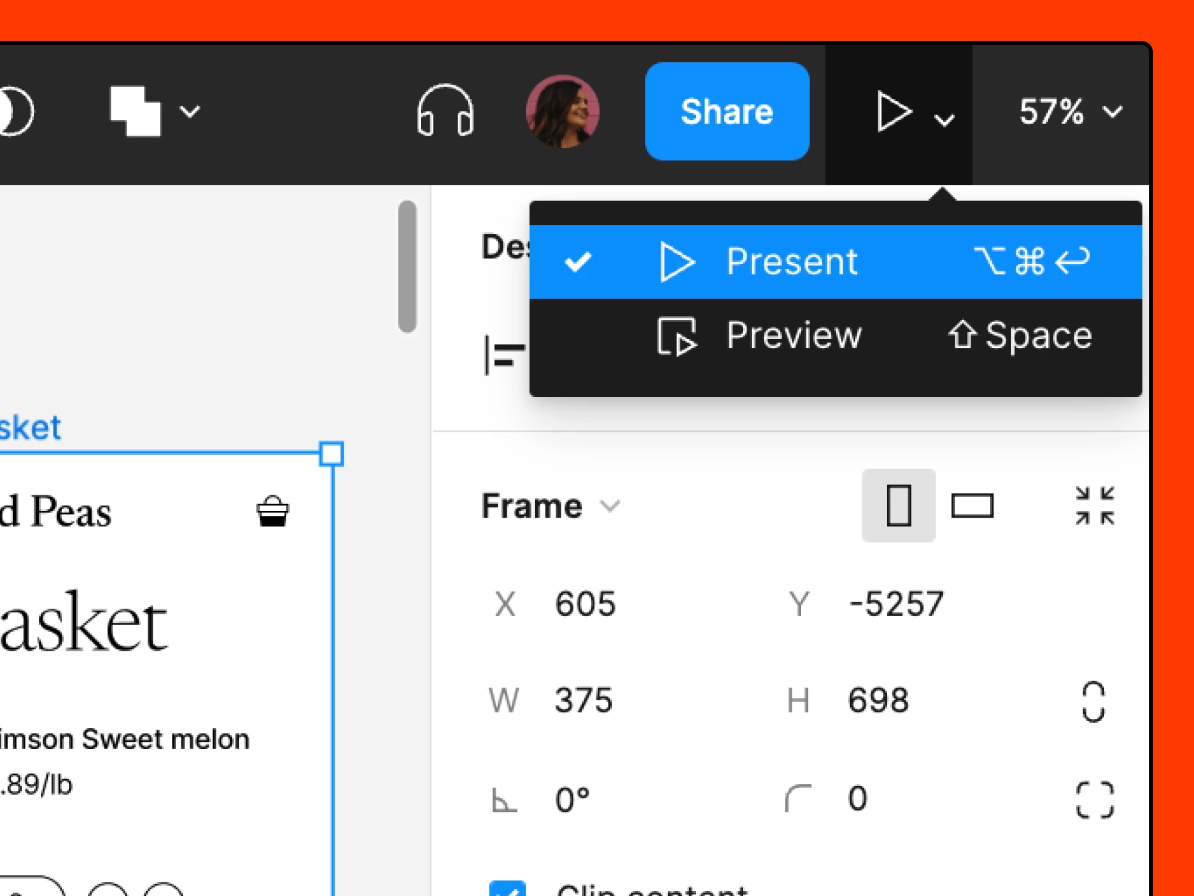The image size is (1194, 896).
Task: Open the dropdown arrow next to the play icon
Action: [x=944, y=119]
